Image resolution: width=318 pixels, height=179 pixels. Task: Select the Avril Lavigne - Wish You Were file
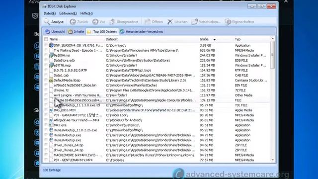[x=78, y=95]
